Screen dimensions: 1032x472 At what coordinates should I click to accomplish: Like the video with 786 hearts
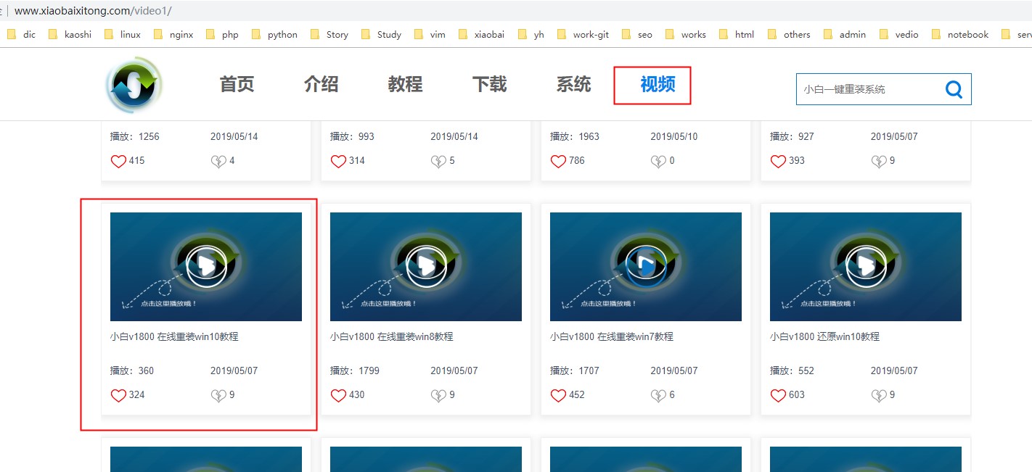point(558,161)
